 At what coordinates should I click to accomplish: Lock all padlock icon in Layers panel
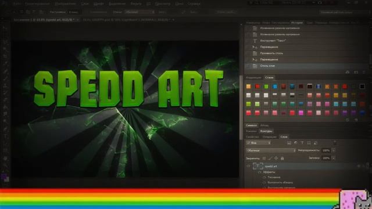[282, 158]
